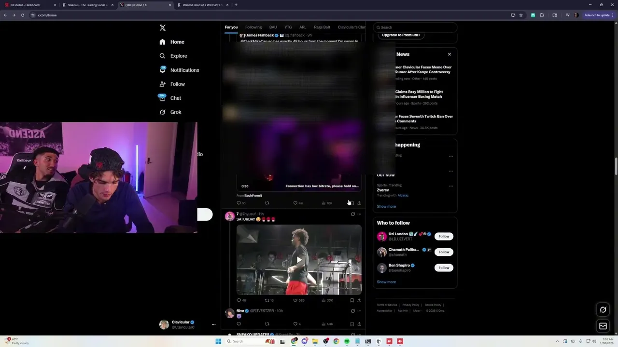618x347 pixels.
Task: Follow Ben Shapiro
Action: 444,267
